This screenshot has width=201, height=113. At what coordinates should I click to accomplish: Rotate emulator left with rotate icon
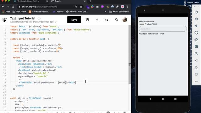tap(196, 33)
